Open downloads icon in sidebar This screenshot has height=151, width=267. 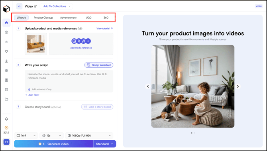pos(6,61)
